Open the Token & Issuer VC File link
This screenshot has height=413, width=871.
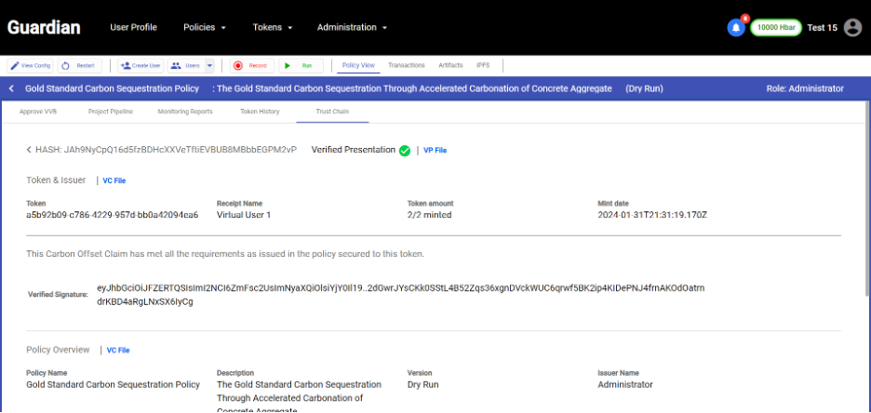(114, 180)
